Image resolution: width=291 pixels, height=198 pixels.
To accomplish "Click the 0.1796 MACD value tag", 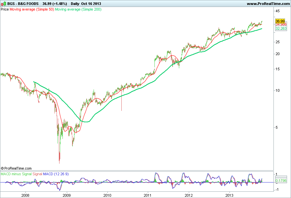I will [x=281, y=181].
